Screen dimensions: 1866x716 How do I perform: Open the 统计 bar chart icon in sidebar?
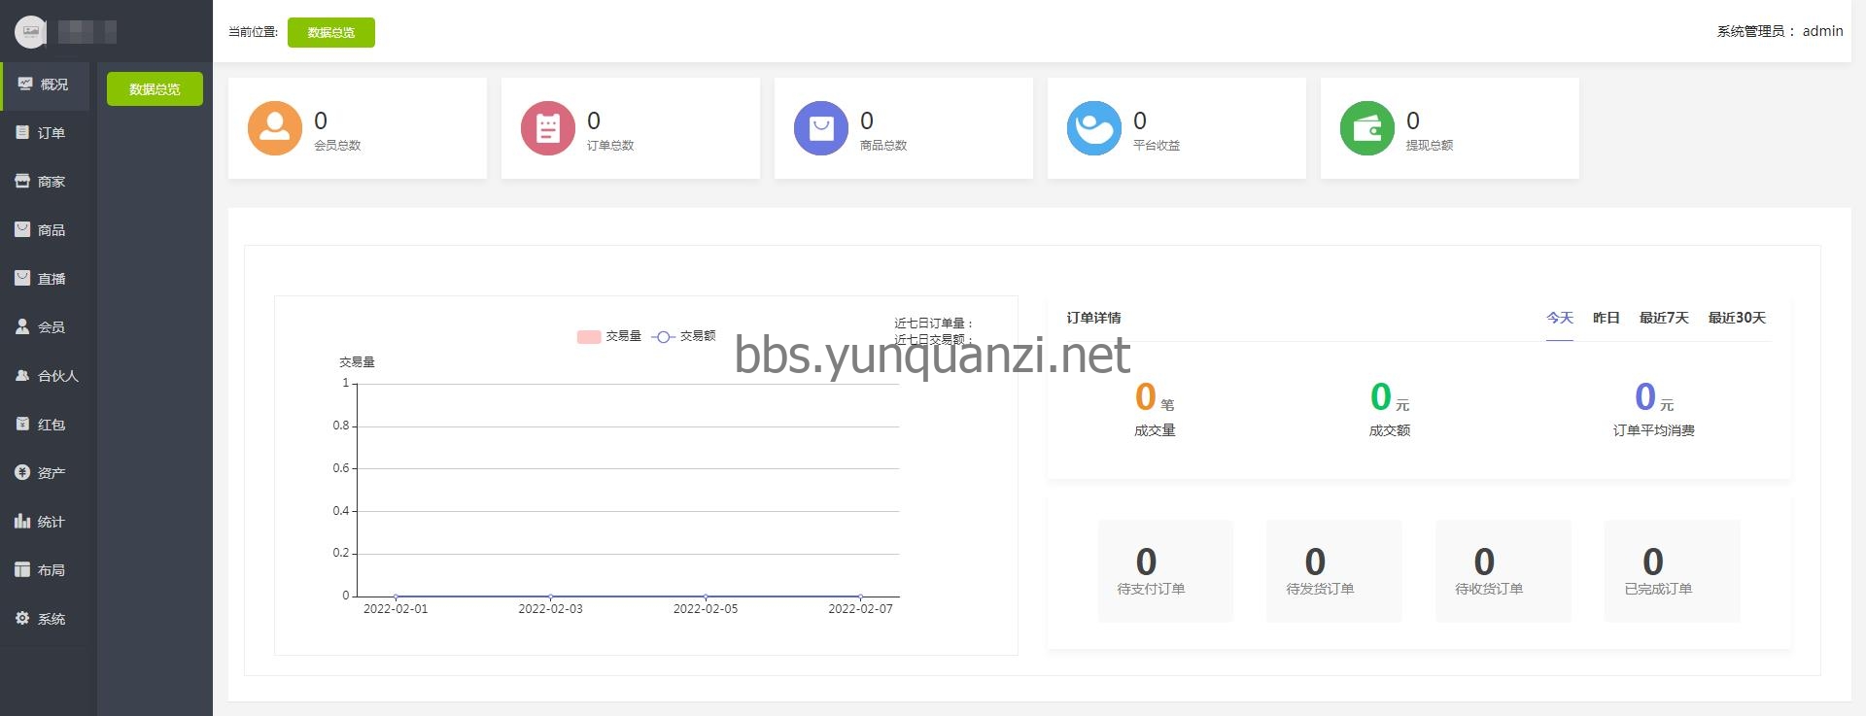pyautogui.click(x=22, y=521)
